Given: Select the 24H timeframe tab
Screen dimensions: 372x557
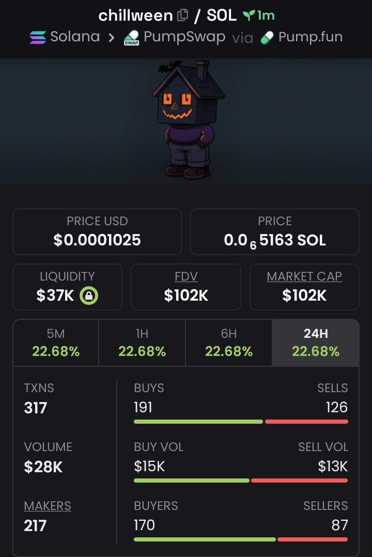Looking at the screenshot, I should click(x=316, y=343).
